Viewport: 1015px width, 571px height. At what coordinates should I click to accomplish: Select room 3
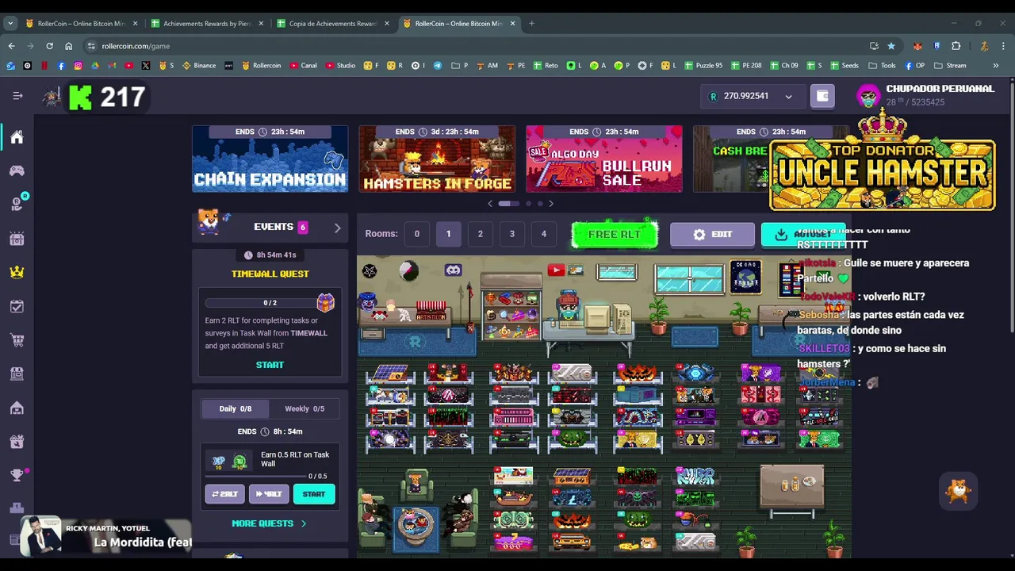pos(511,234)
